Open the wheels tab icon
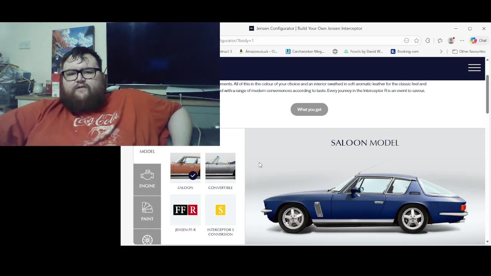491x276 pixels. pyautogui.click(x=147, y=240)
